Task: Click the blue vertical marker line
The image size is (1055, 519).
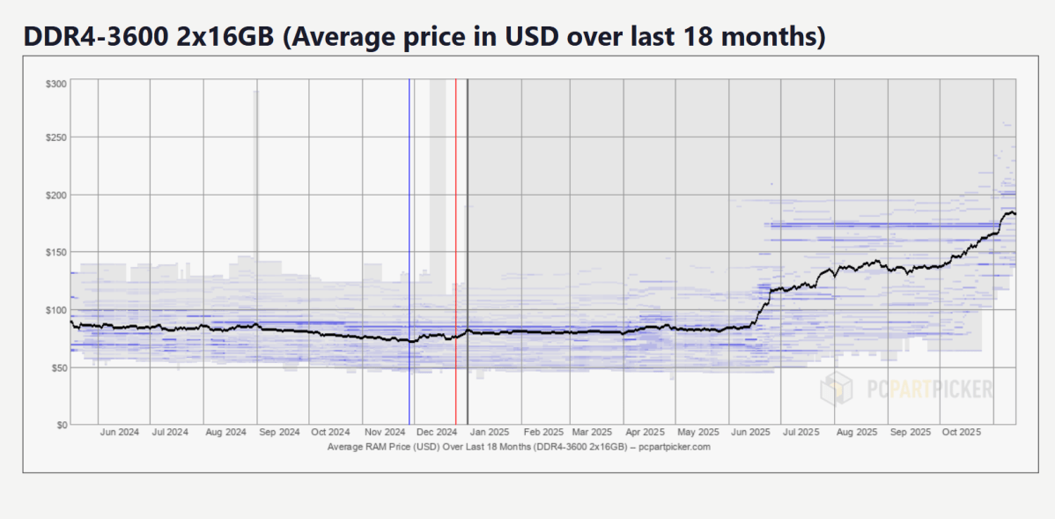Action: 409,264
